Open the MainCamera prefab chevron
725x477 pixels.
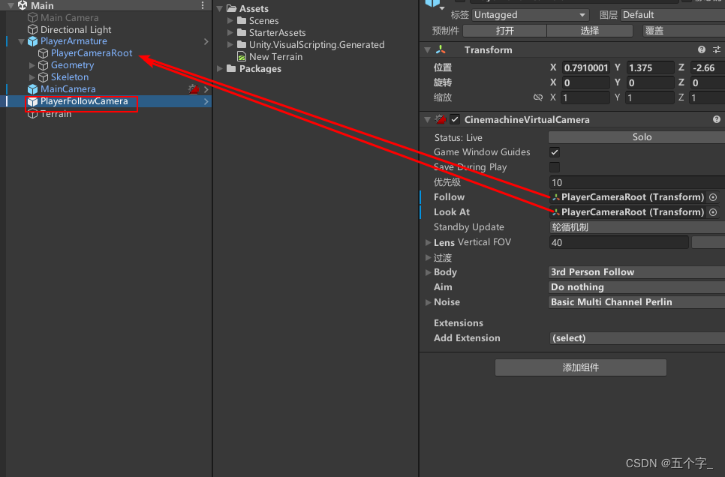pos(206,89)
